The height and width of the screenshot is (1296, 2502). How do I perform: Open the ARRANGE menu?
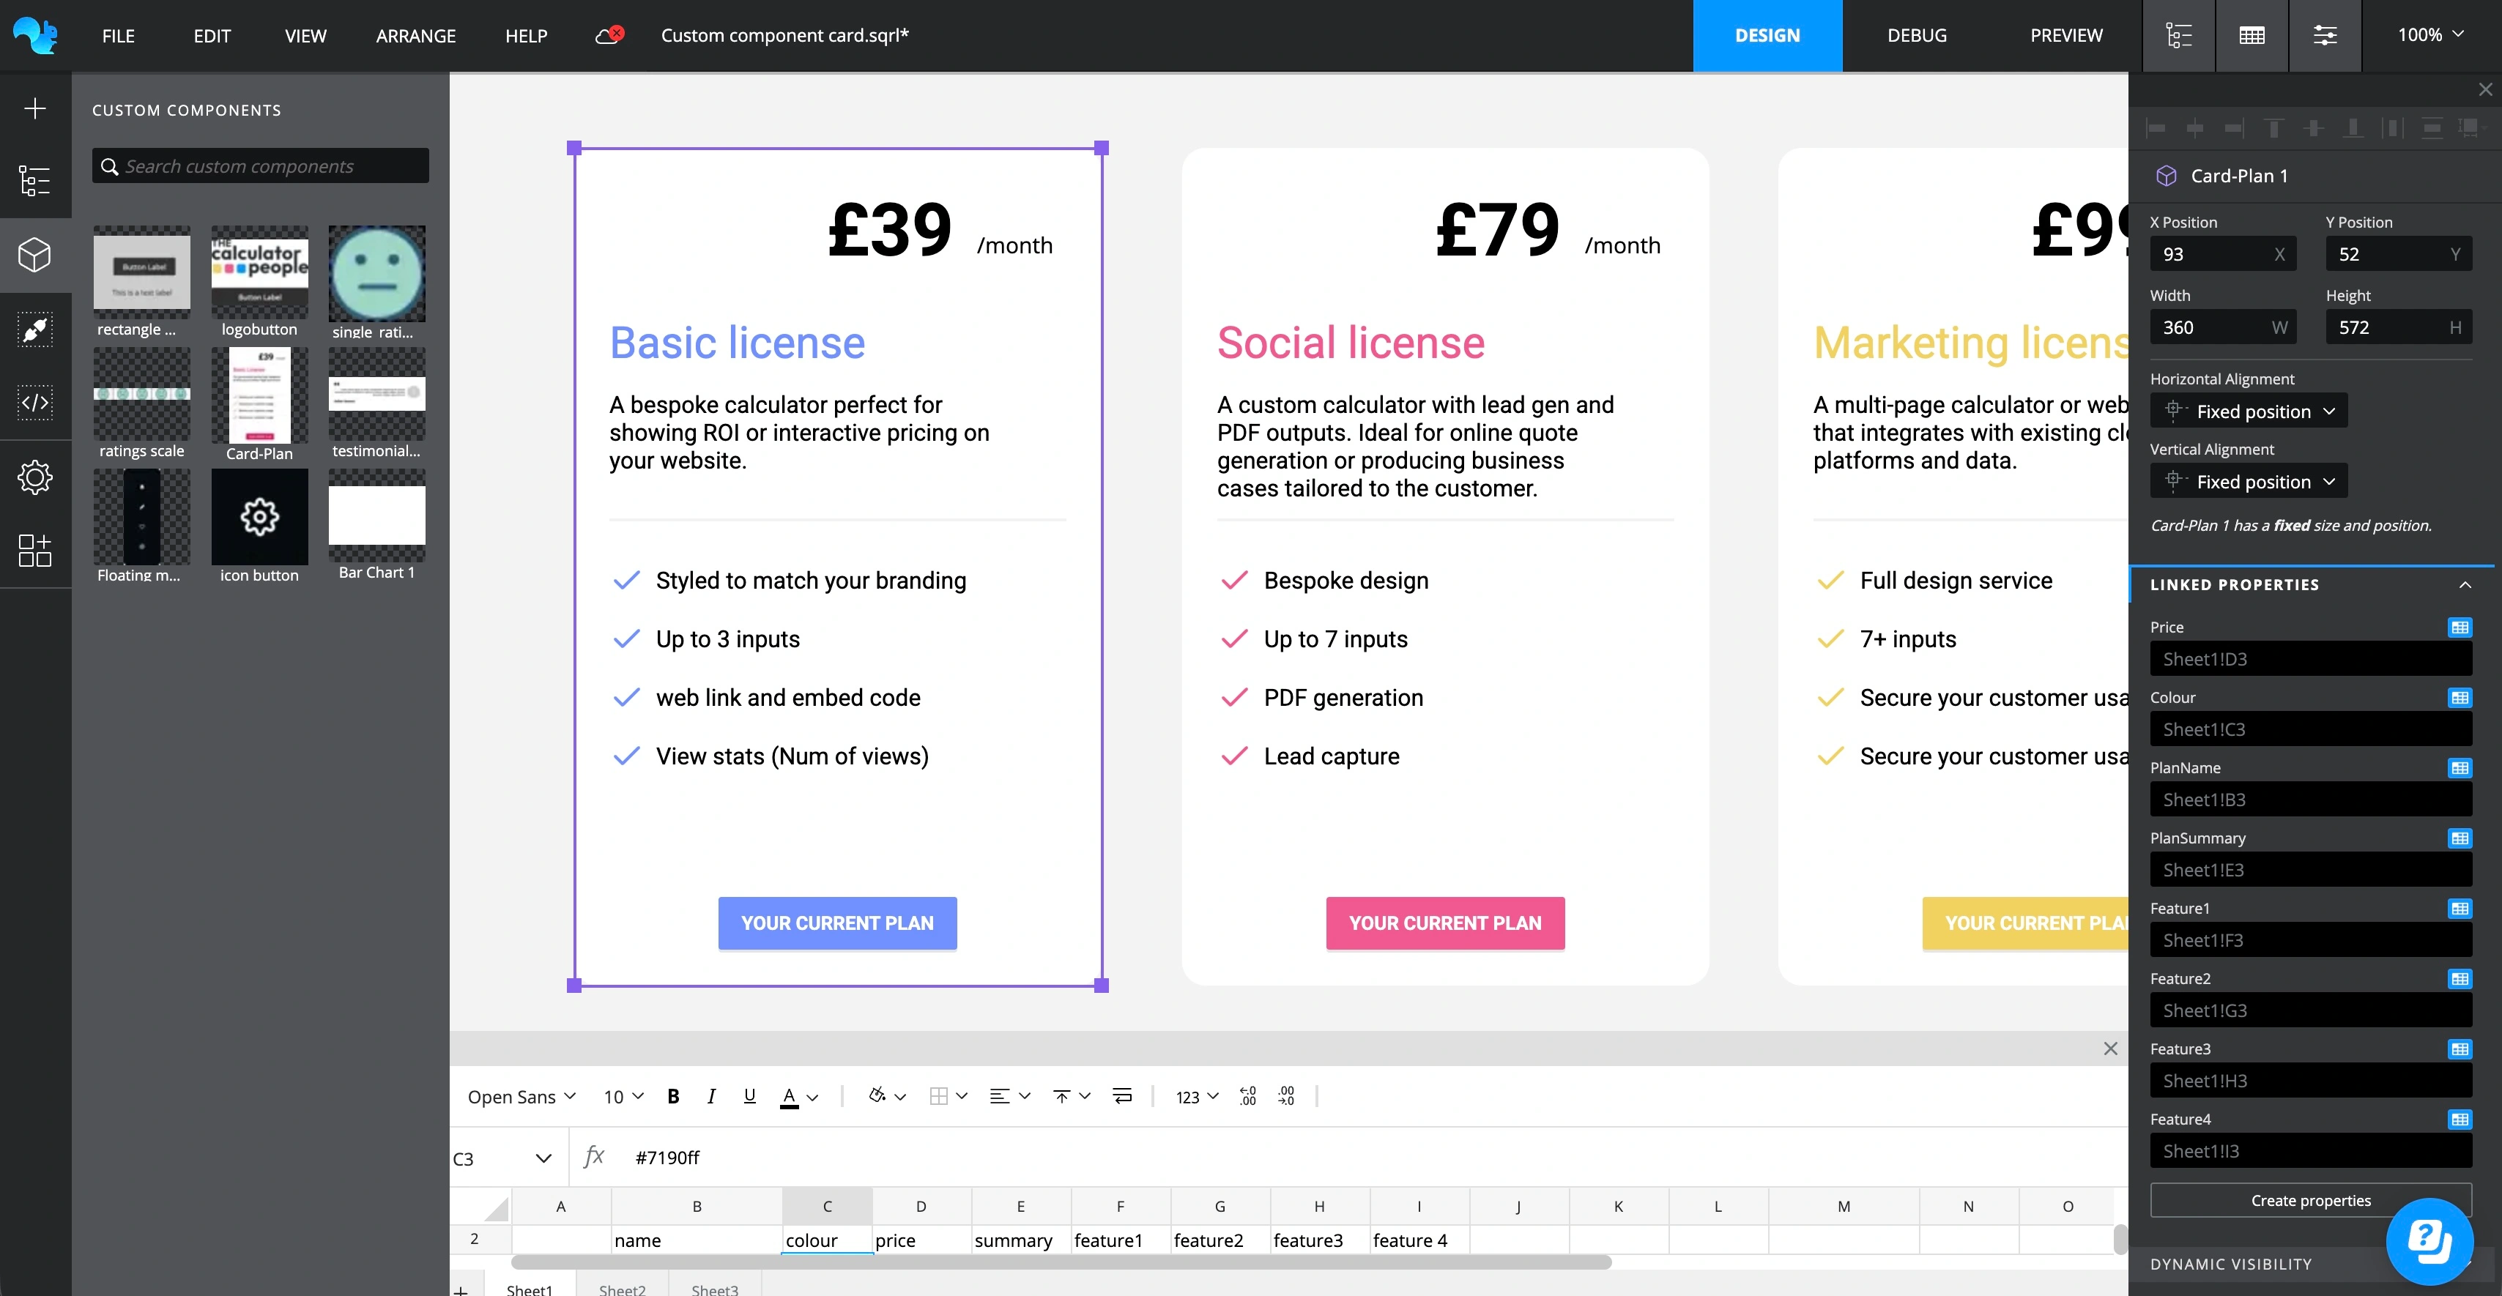coord(416,36)
